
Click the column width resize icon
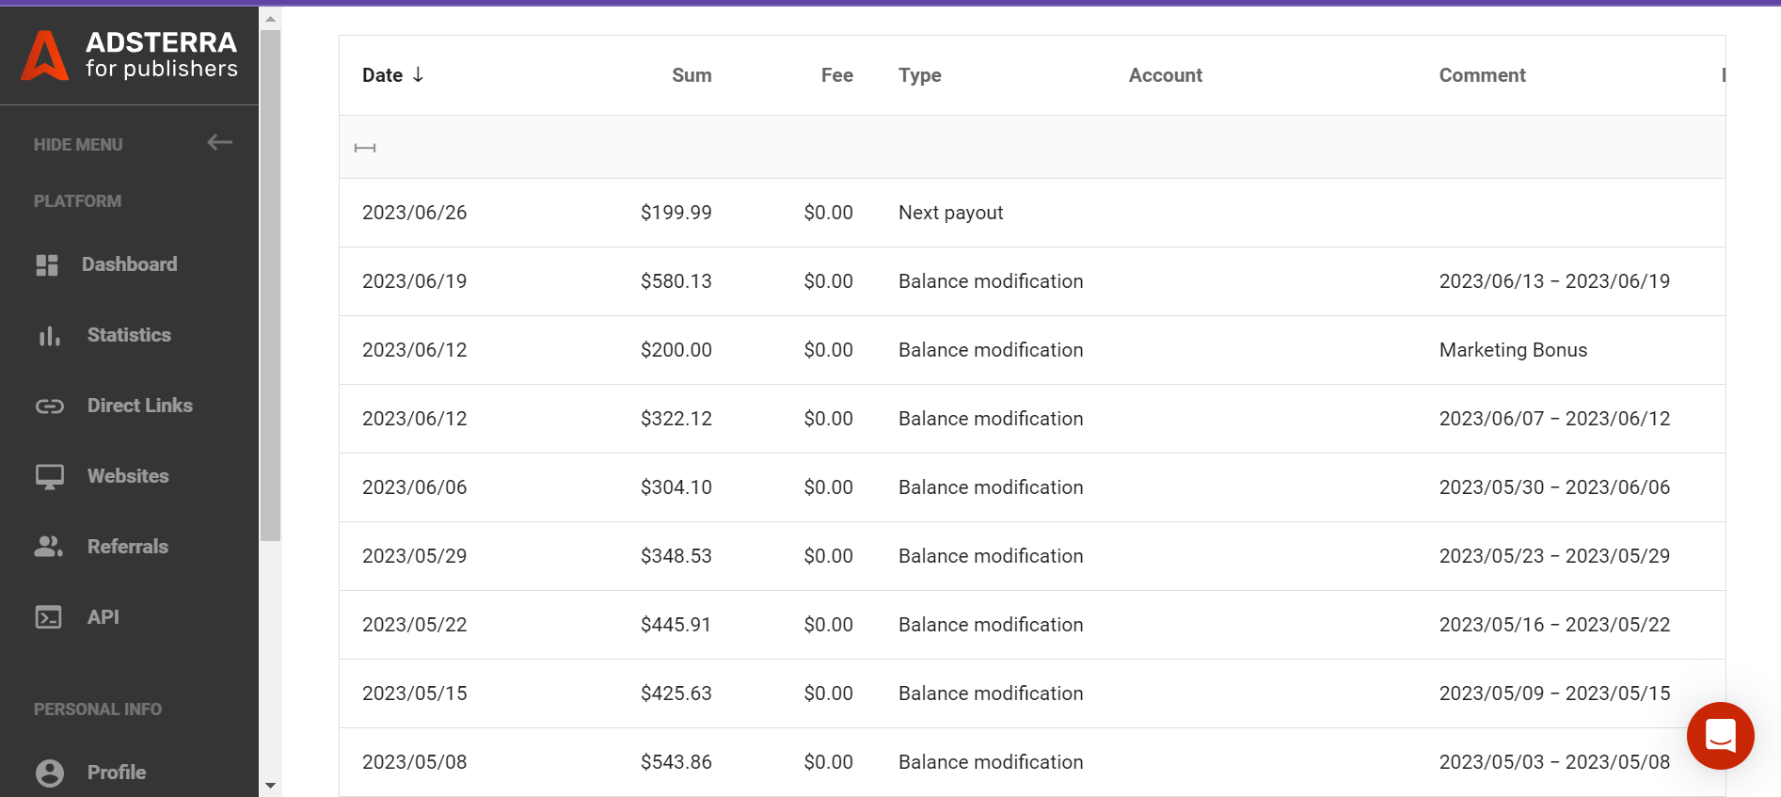[365, 148]
